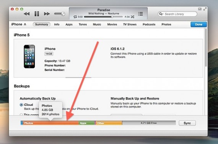Open the TV Shows tab

tap(130, 25)
